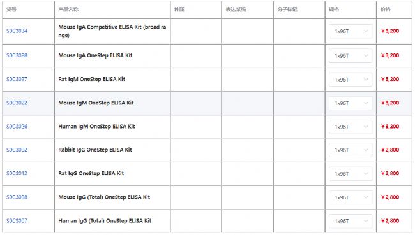
Task: Open product link S0C3034
Action: [17, 31]
